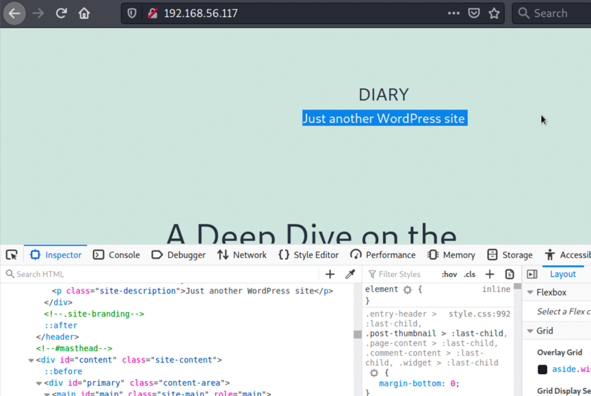The width and height of the screenshot is (591, 396).
Task: Open the Console tab
Action: point(116,255)
